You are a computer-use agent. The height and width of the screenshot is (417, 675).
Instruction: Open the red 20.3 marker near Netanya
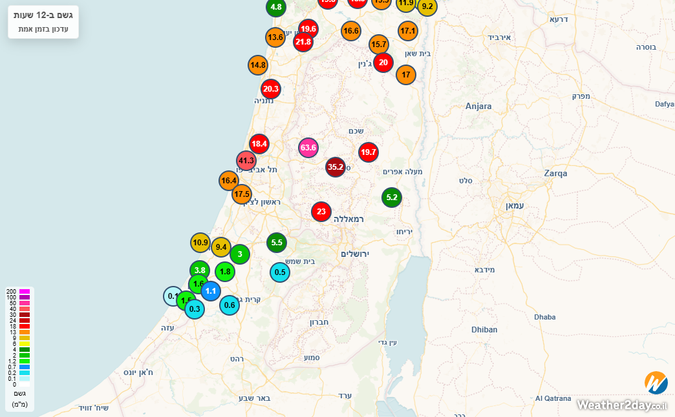(271, 89)
